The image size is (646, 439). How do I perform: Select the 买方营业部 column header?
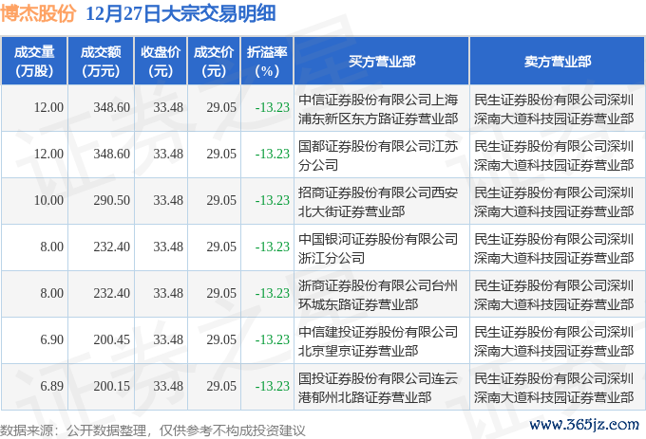click(x=382, y=62)
